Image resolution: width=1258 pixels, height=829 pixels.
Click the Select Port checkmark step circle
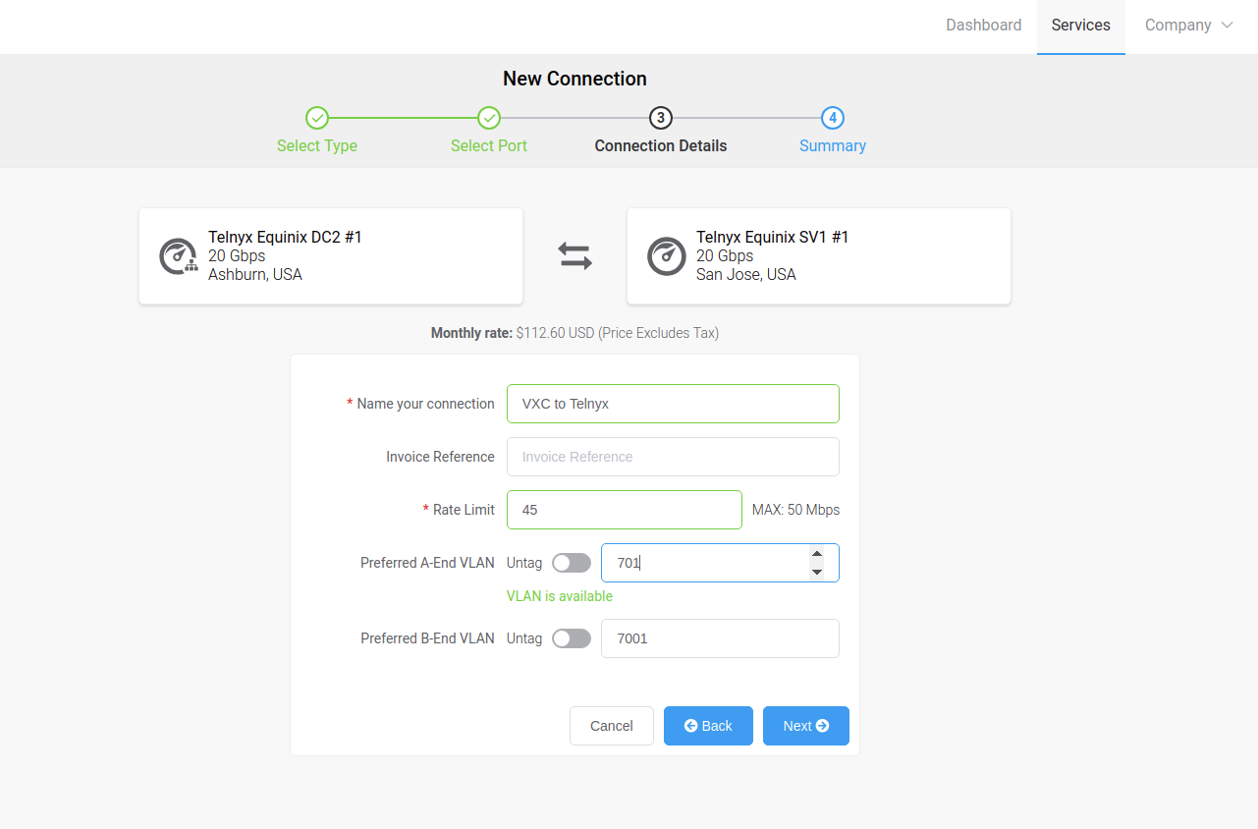(x=489, y=118)
